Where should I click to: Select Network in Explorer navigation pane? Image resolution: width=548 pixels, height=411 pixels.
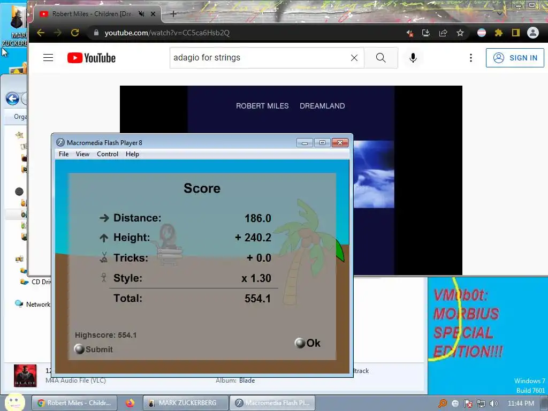coord(33,304)
